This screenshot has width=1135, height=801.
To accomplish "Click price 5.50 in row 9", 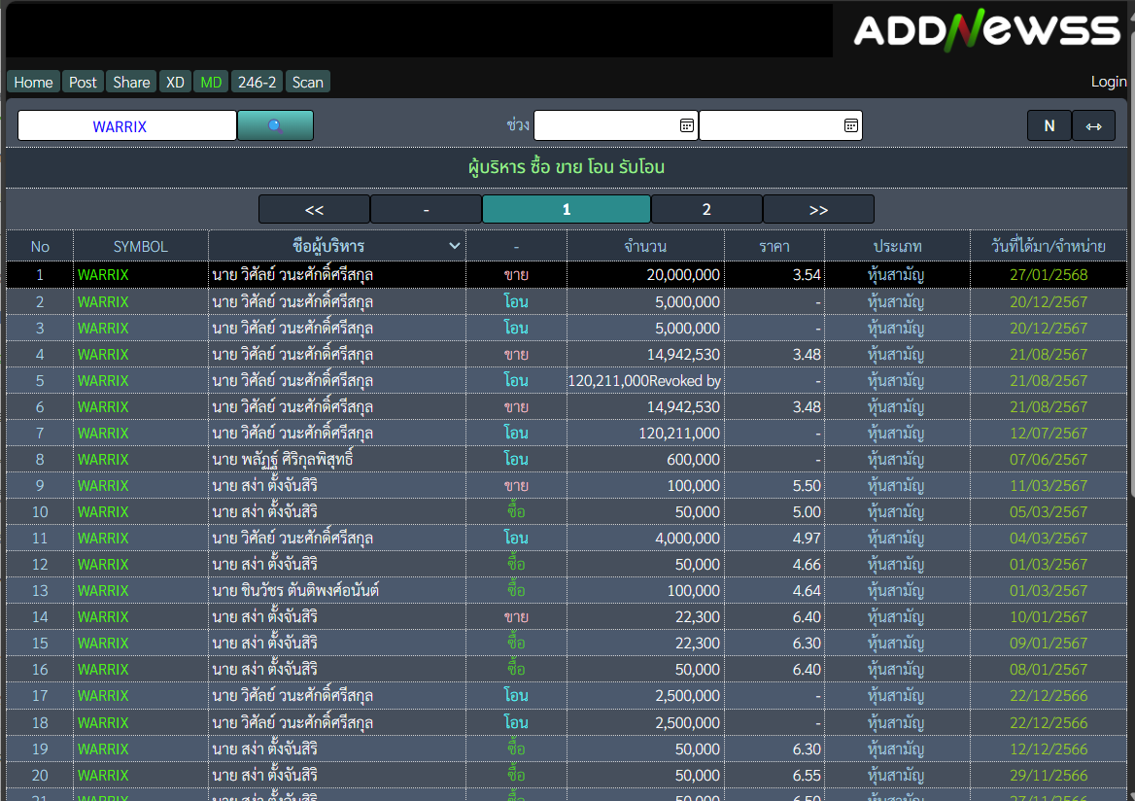I will pos(807,485).
